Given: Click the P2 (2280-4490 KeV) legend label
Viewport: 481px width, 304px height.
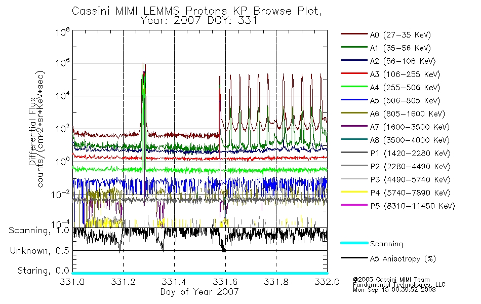Looking at the screenshot, I should [410, 167].
